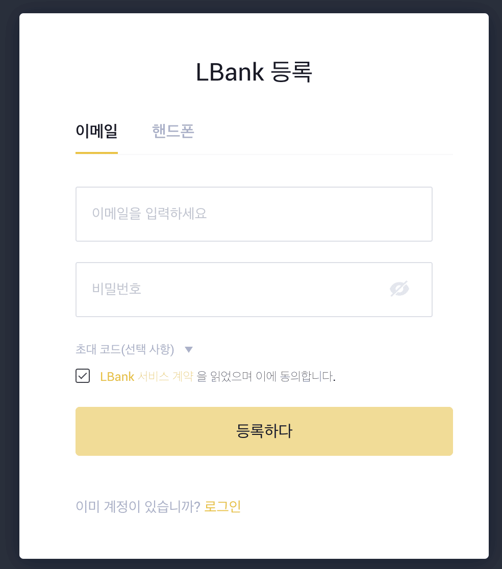Viewport: 502px width, 569px height.
Task: Click the word LBank in the agreement link
Action: [117, 377]
